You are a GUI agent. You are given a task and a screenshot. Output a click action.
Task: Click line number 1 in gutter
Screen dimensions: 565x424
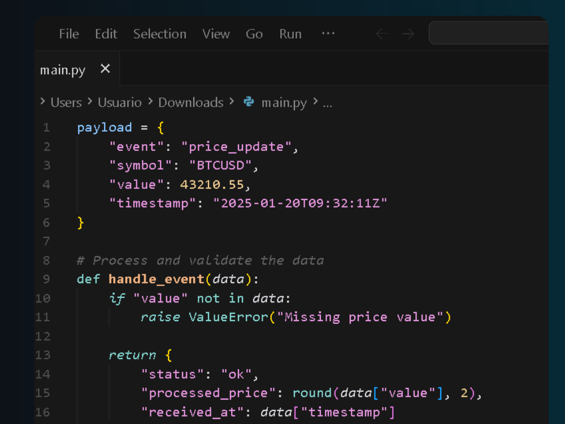coord(46,128)
